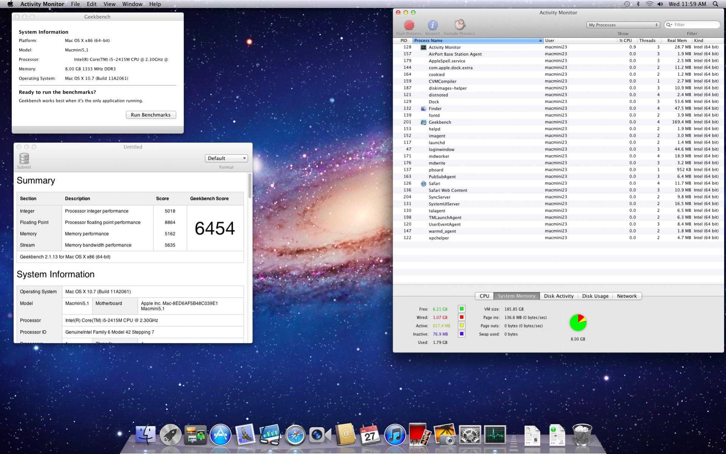Click the red Wired memory color swatch
726x454 pixels.
[461, 317]
